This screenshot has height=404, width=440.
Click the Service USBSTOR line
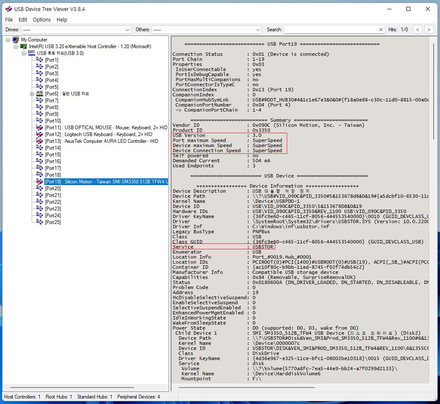[223, 247]
